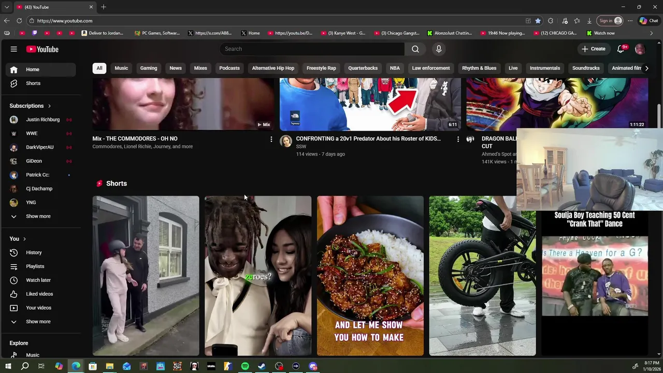Screen dimensions: 663x373
Task: Open Mix - THE COMMODORES - OH NO title
Action: pos(135,139)
